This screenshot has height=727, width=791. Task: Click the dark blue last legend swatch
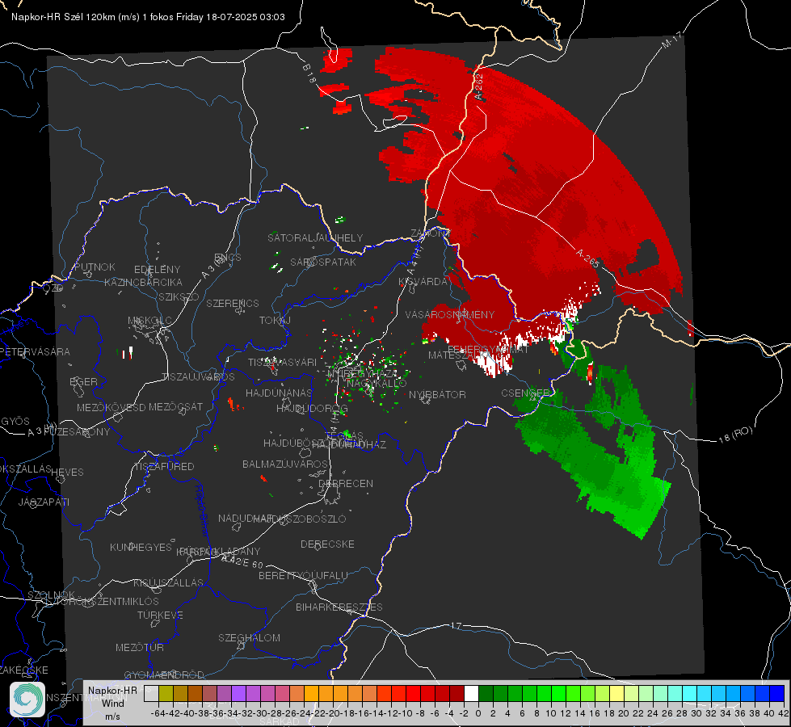(777, 693)
